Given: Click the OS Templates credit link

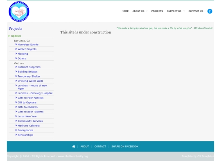Looking at the screenshot, I should pyautogui.click(x=205, y=156).
